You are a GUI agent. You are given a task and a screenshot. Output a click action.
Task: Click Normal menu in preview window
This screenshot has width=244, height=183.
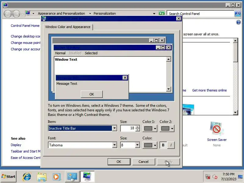60,53
